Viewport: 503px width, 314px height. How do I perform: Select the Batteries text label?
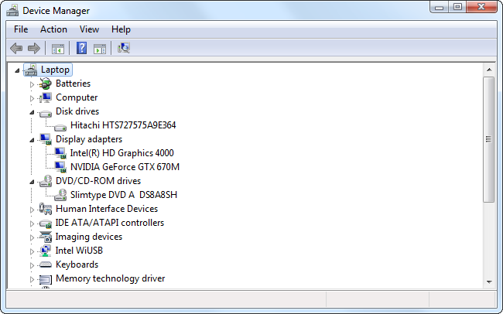[x=74, y=84]
